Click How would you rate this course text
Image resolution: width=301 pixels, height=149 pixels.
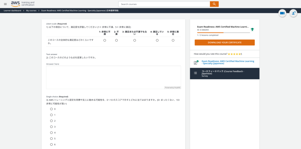pos(210,54)
